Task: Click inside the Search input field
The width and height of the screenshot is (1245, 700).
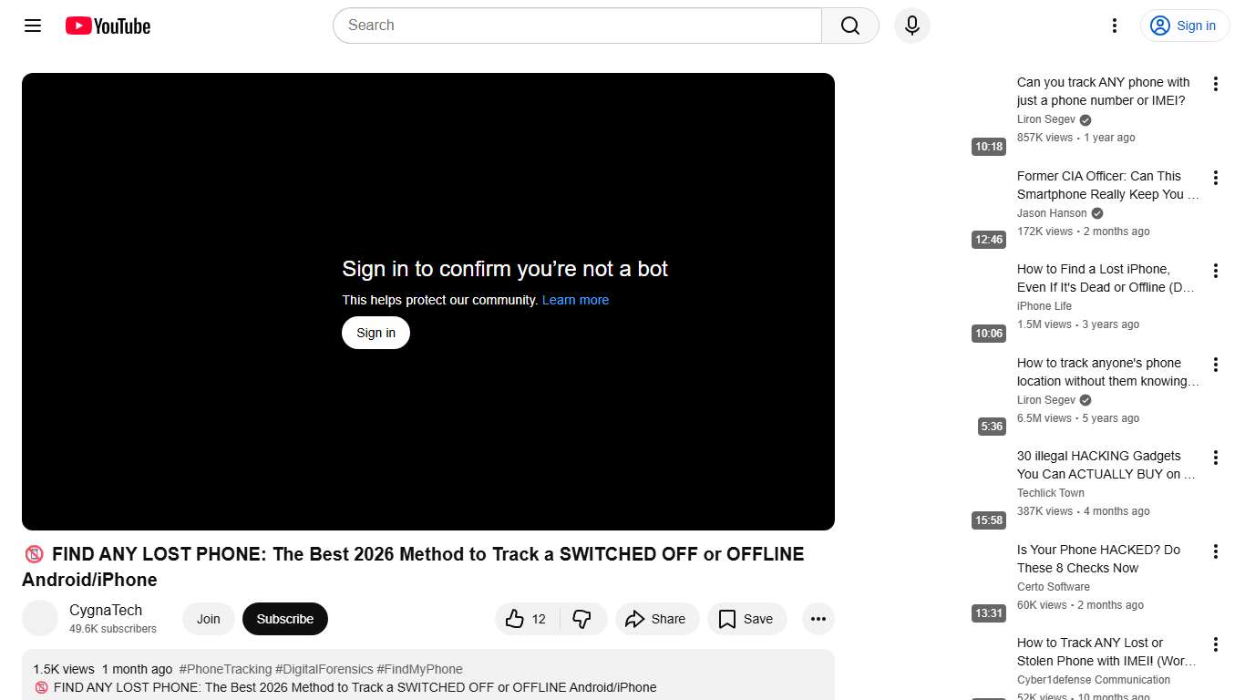Action: (574, 26)
